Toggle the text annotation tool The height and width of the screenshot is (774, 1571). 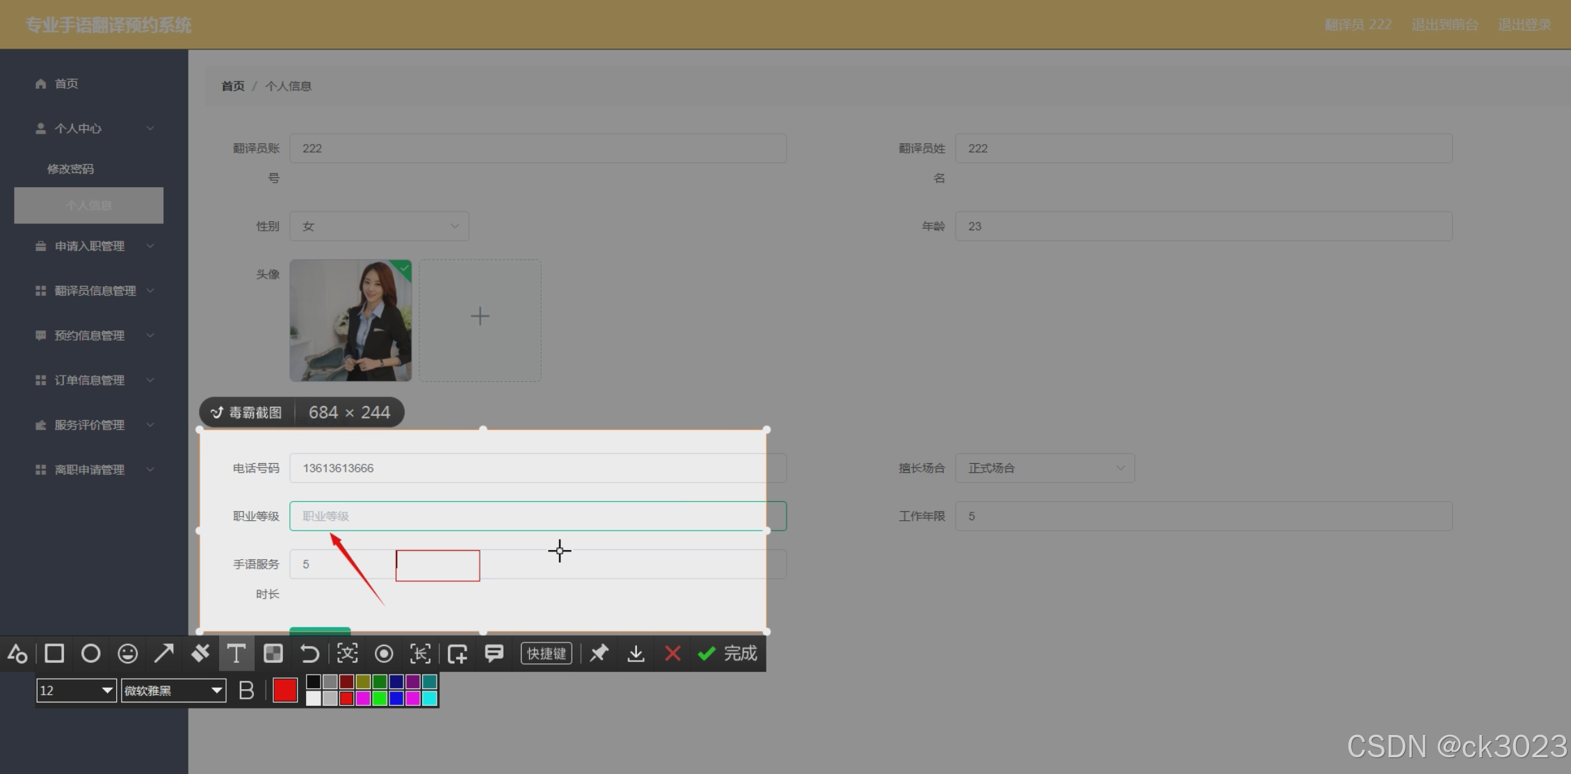(x=236, y=654)
